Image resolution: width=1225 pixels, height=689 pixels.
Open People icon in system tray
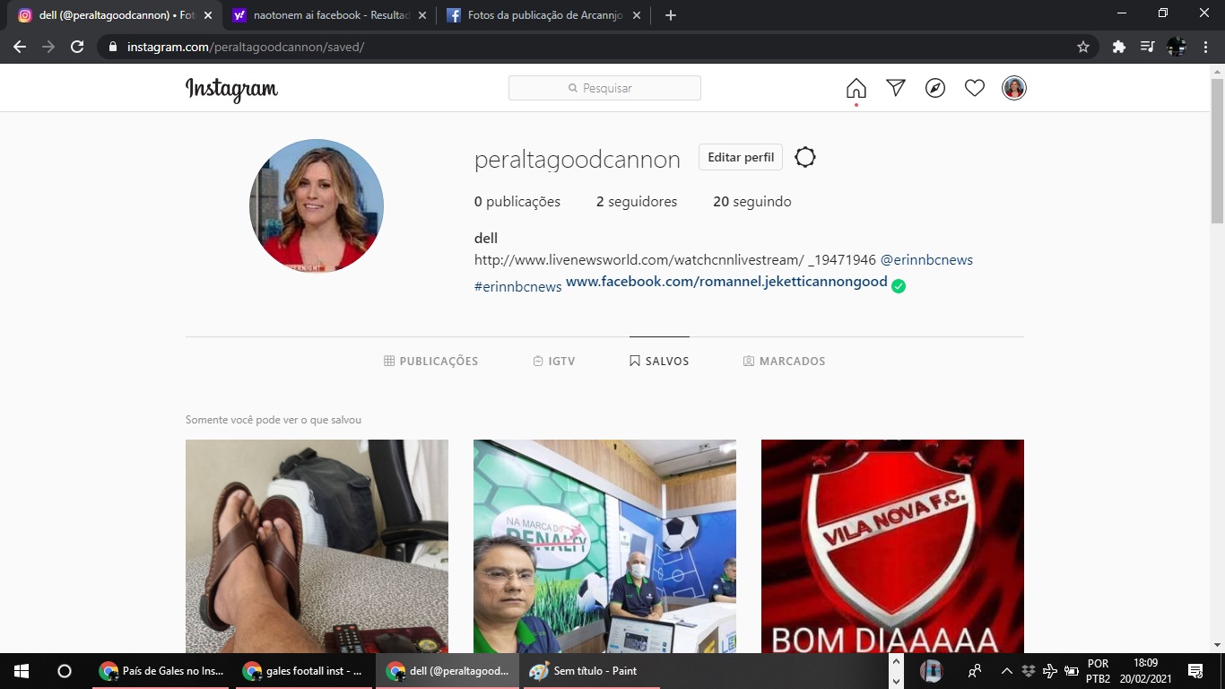pyautogui.click(x=974, y=671)
